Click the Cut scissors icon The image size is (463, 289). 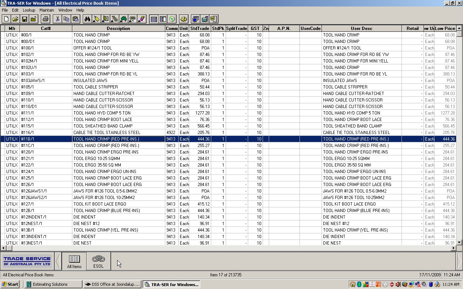57,19
